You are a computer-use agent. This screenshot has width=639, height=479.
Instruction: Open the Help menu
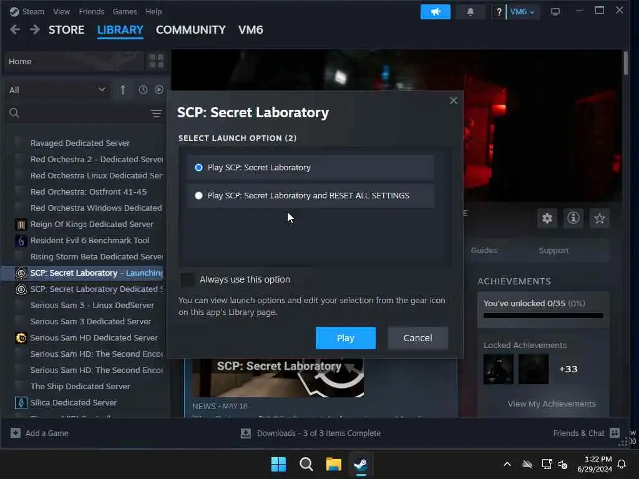click(154, 11)
